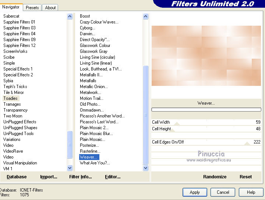265x200 pixels.
Task: Open the filter Editor...
Action: 113,177
